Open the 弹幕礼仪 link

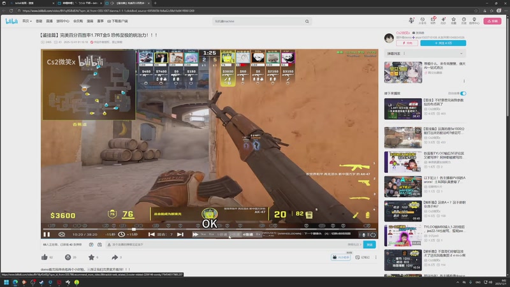click(x=354, y=244)
